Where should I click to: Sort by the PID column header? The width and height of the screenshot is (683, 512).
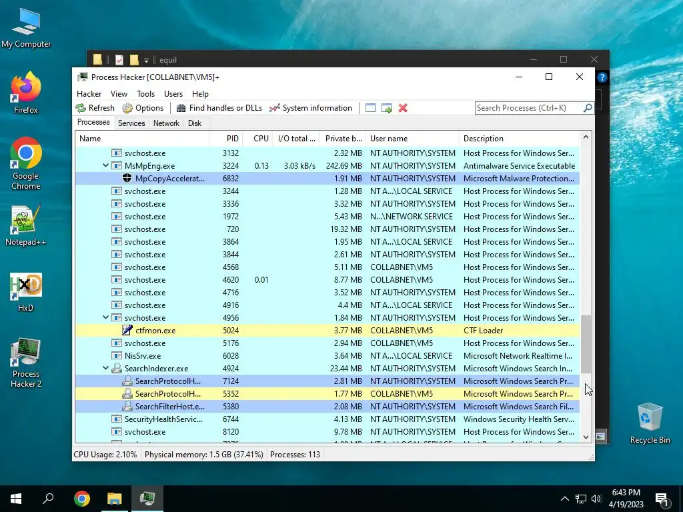pos(225,139)
